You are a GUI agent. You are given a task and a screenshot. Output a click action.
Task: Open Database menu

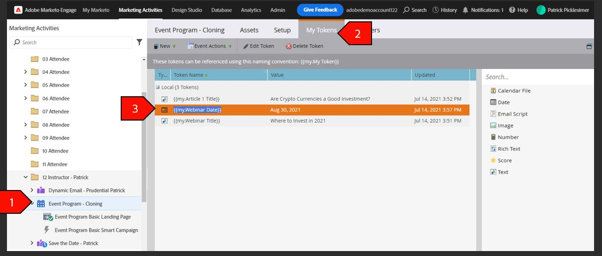pyautogui.click(x=222, y=10)
